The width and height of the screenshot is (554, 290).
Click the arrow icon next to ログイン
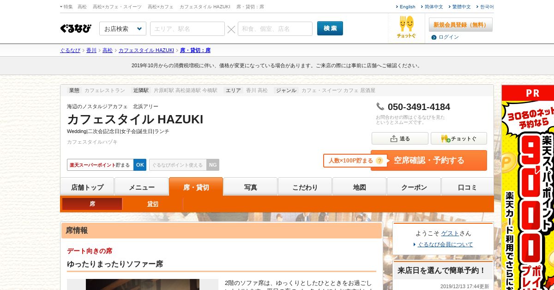(x=434, y=37)
